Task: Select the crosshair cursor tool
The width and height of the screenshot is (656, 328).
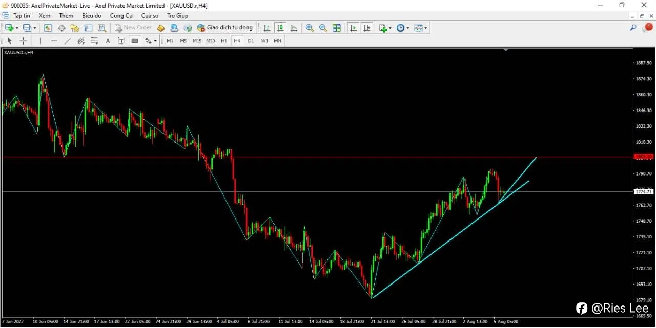Action: (x=23, y=41)
